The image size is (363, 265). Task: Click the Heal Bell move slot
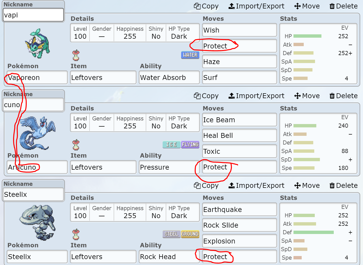pyautogui.click(x=240, y=135)
